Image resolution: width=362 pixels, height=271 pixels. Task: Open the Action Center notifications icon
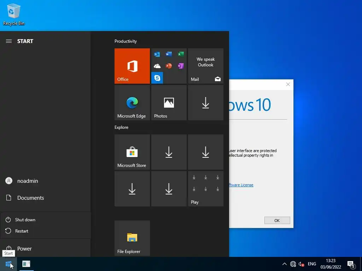coord(351,264)
